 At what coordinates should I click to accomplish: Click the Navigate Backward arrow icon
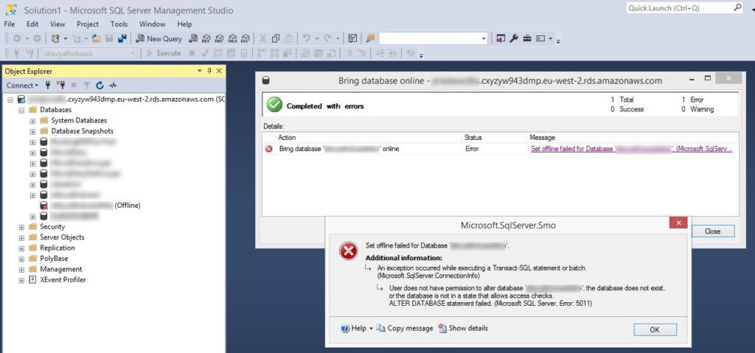pos(17,38)
